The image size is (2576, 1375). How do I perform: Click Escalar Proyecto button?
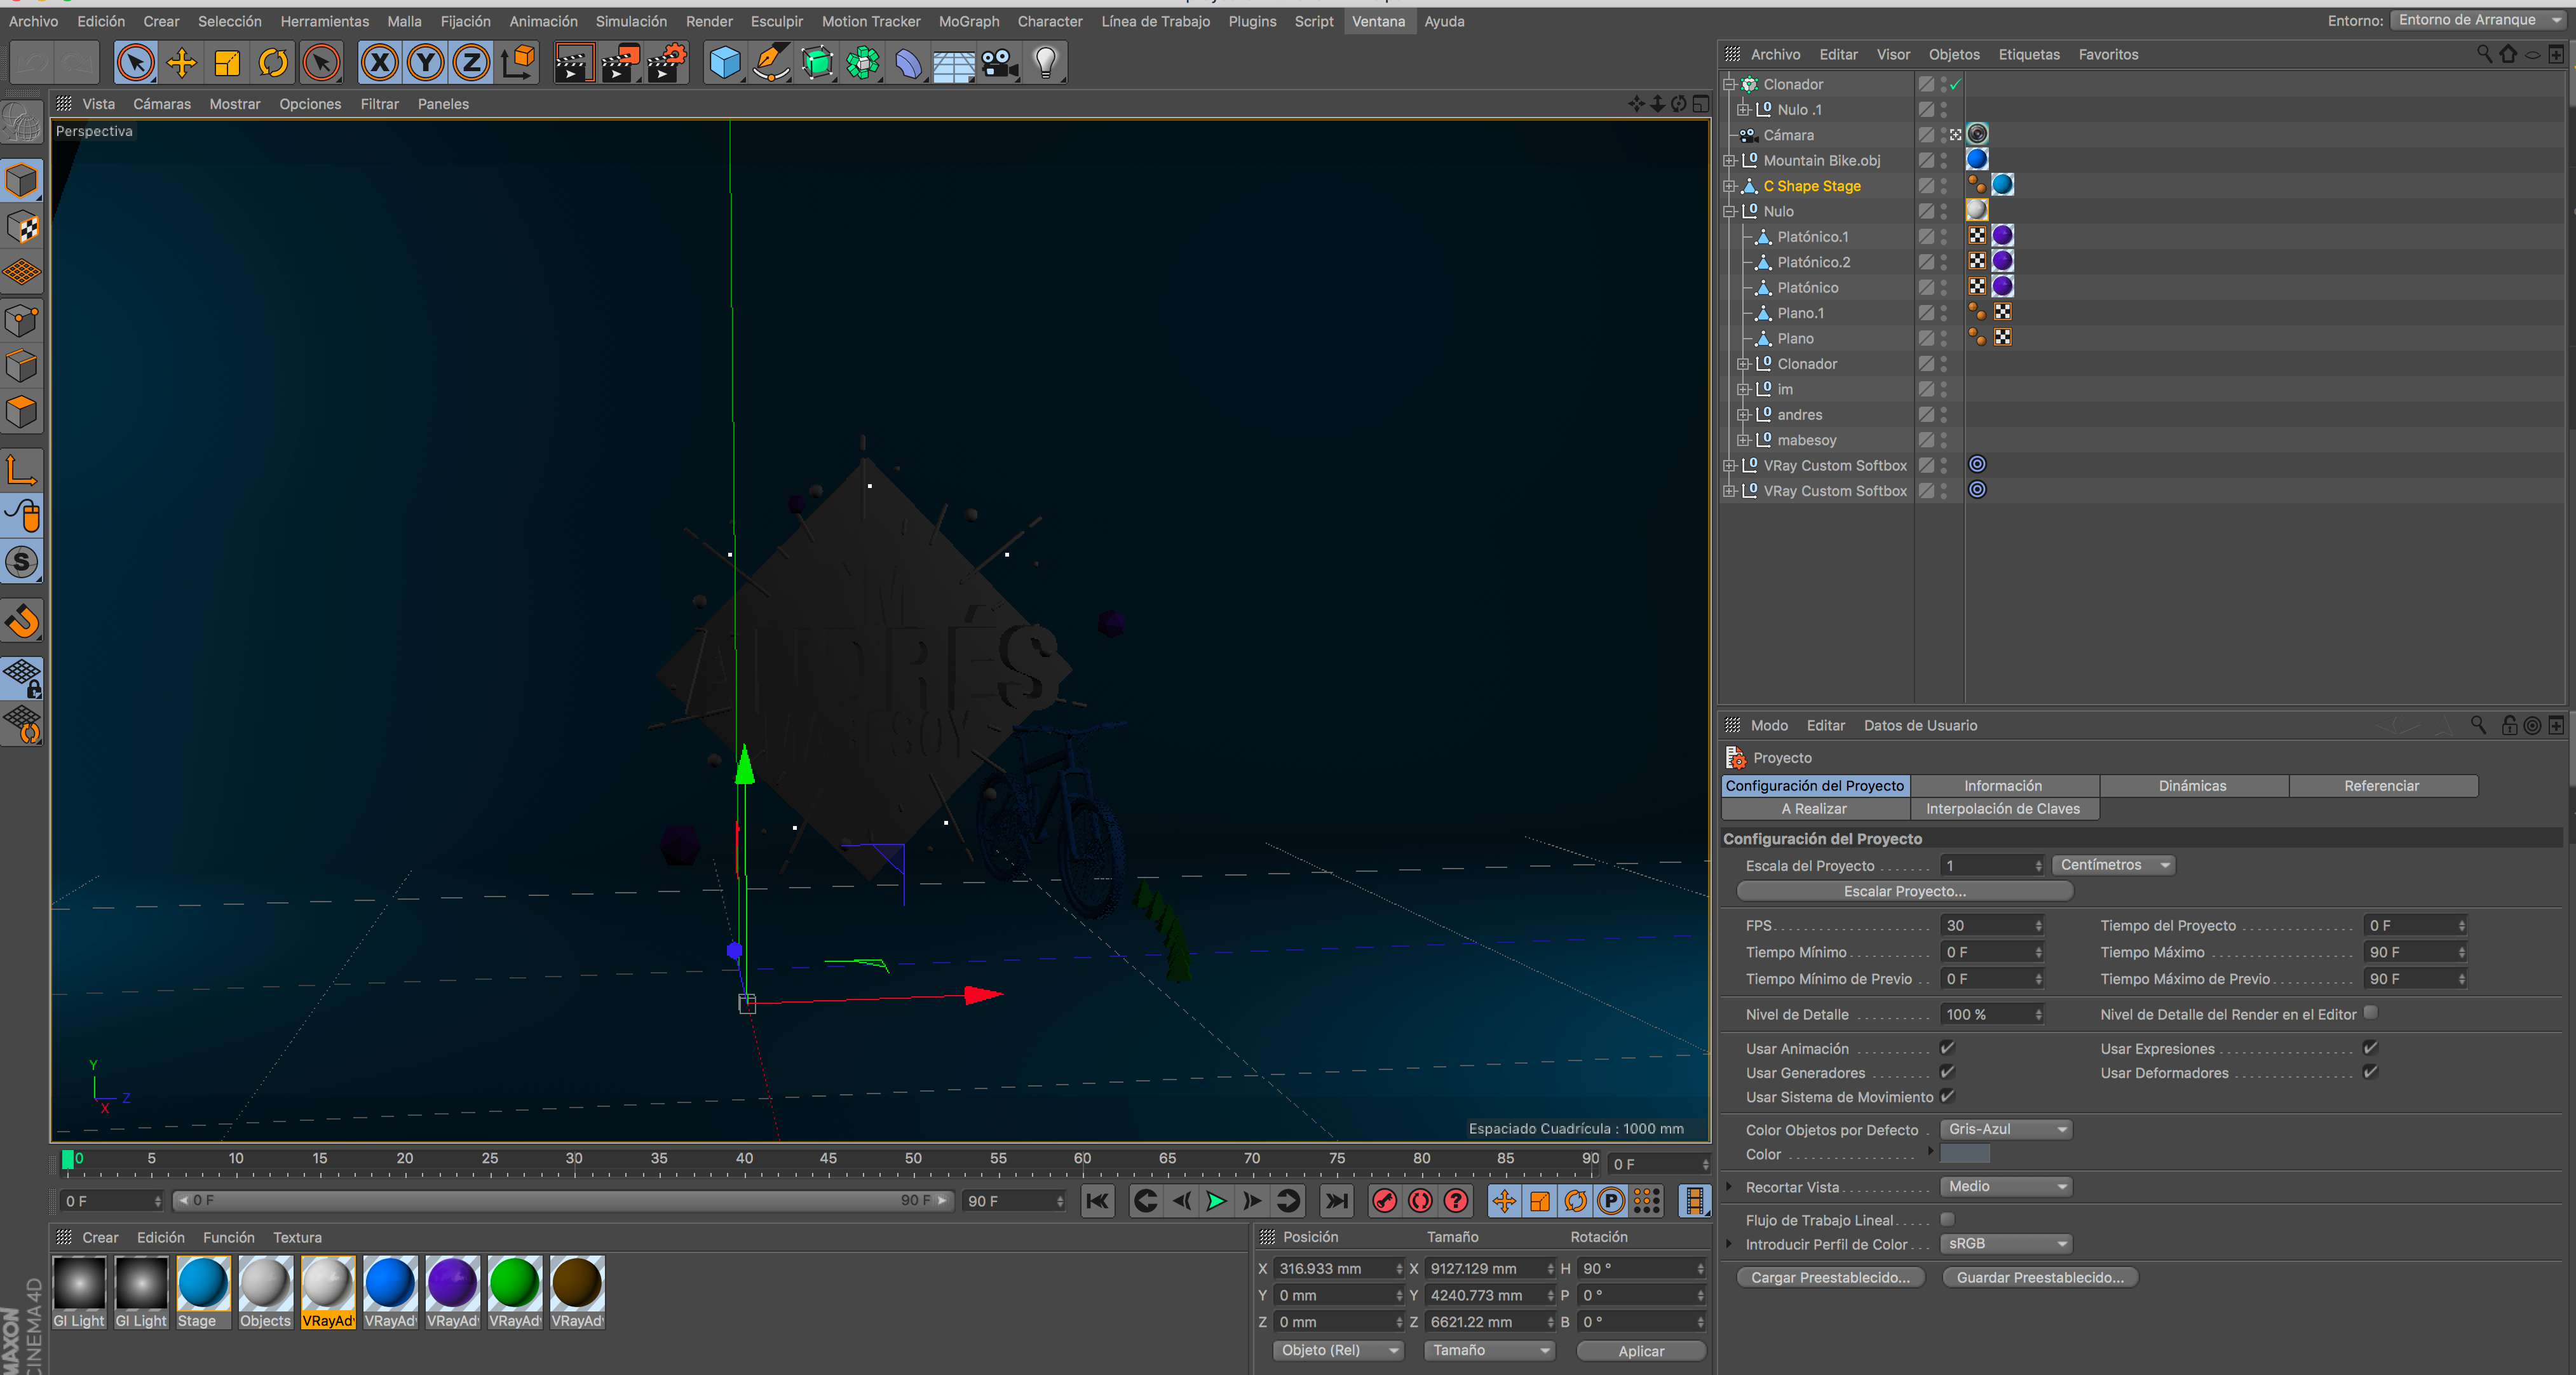tap(1905, 891)
